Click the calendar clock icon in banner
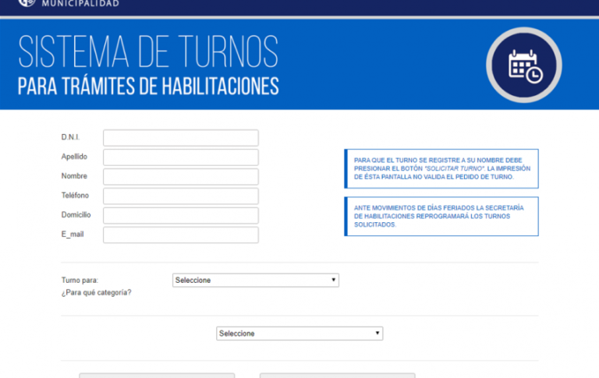 (523, 65)
